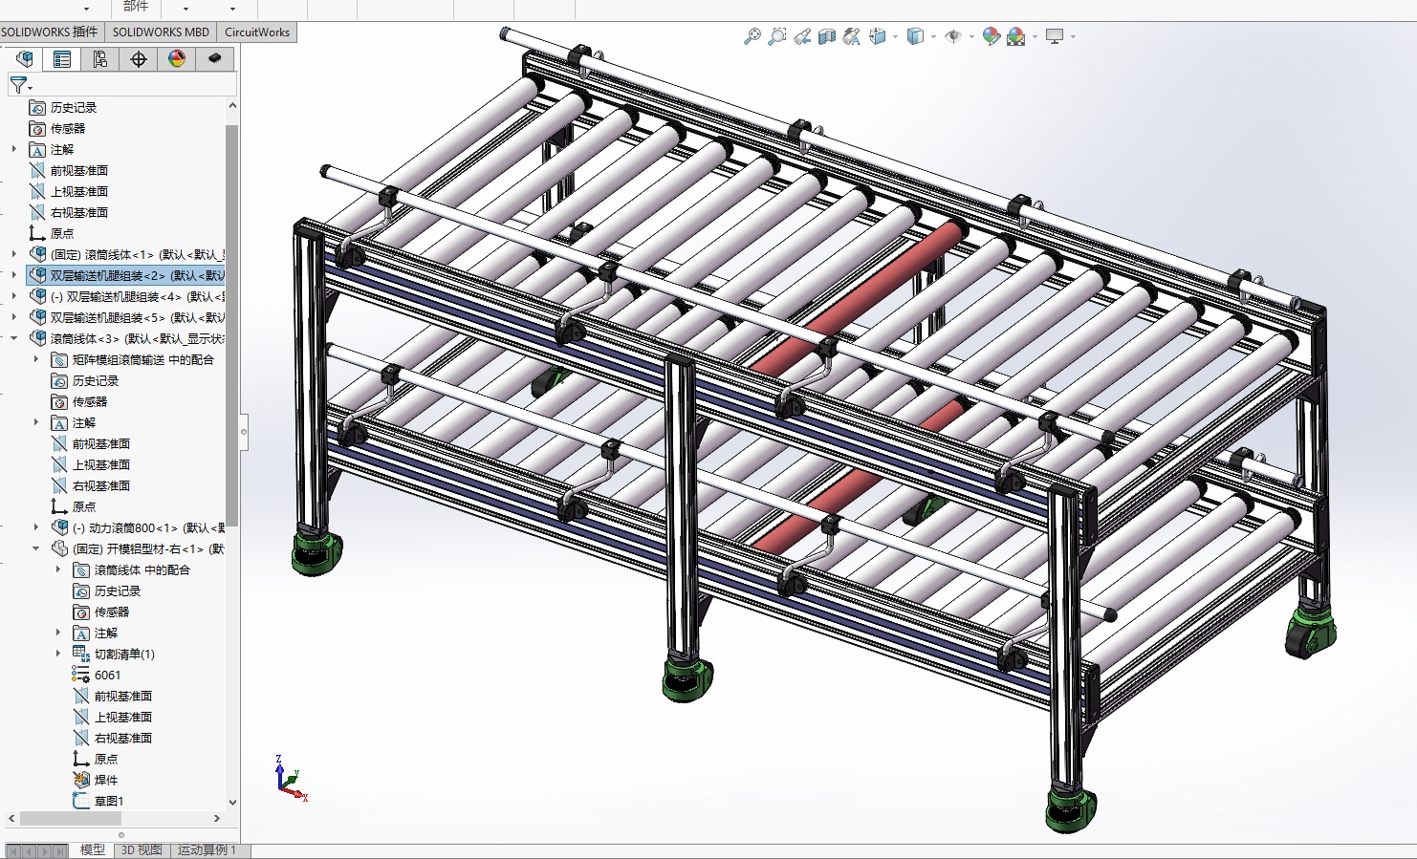Viewport: 1417px width, 859px height.
Task: Switch to the SOLIDWORKS MBD tab
Action: pyautogui.click(x=161, y=32)
